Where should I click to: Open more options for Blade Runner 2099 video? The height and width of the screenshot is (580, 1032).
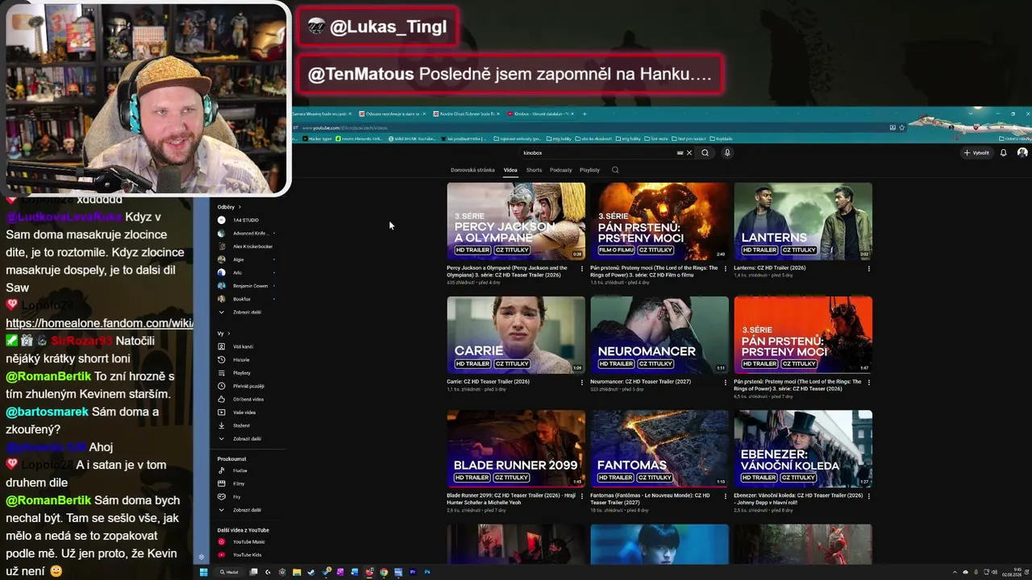tap(582, 496)
